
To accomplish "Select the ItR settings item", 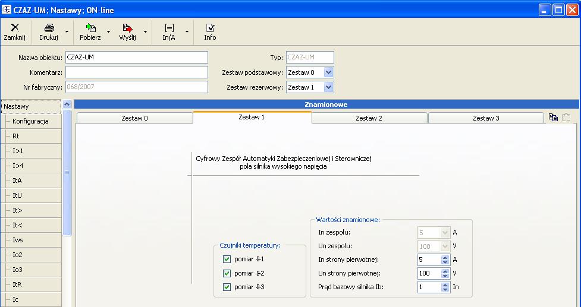I will click(x=31, y=284).
